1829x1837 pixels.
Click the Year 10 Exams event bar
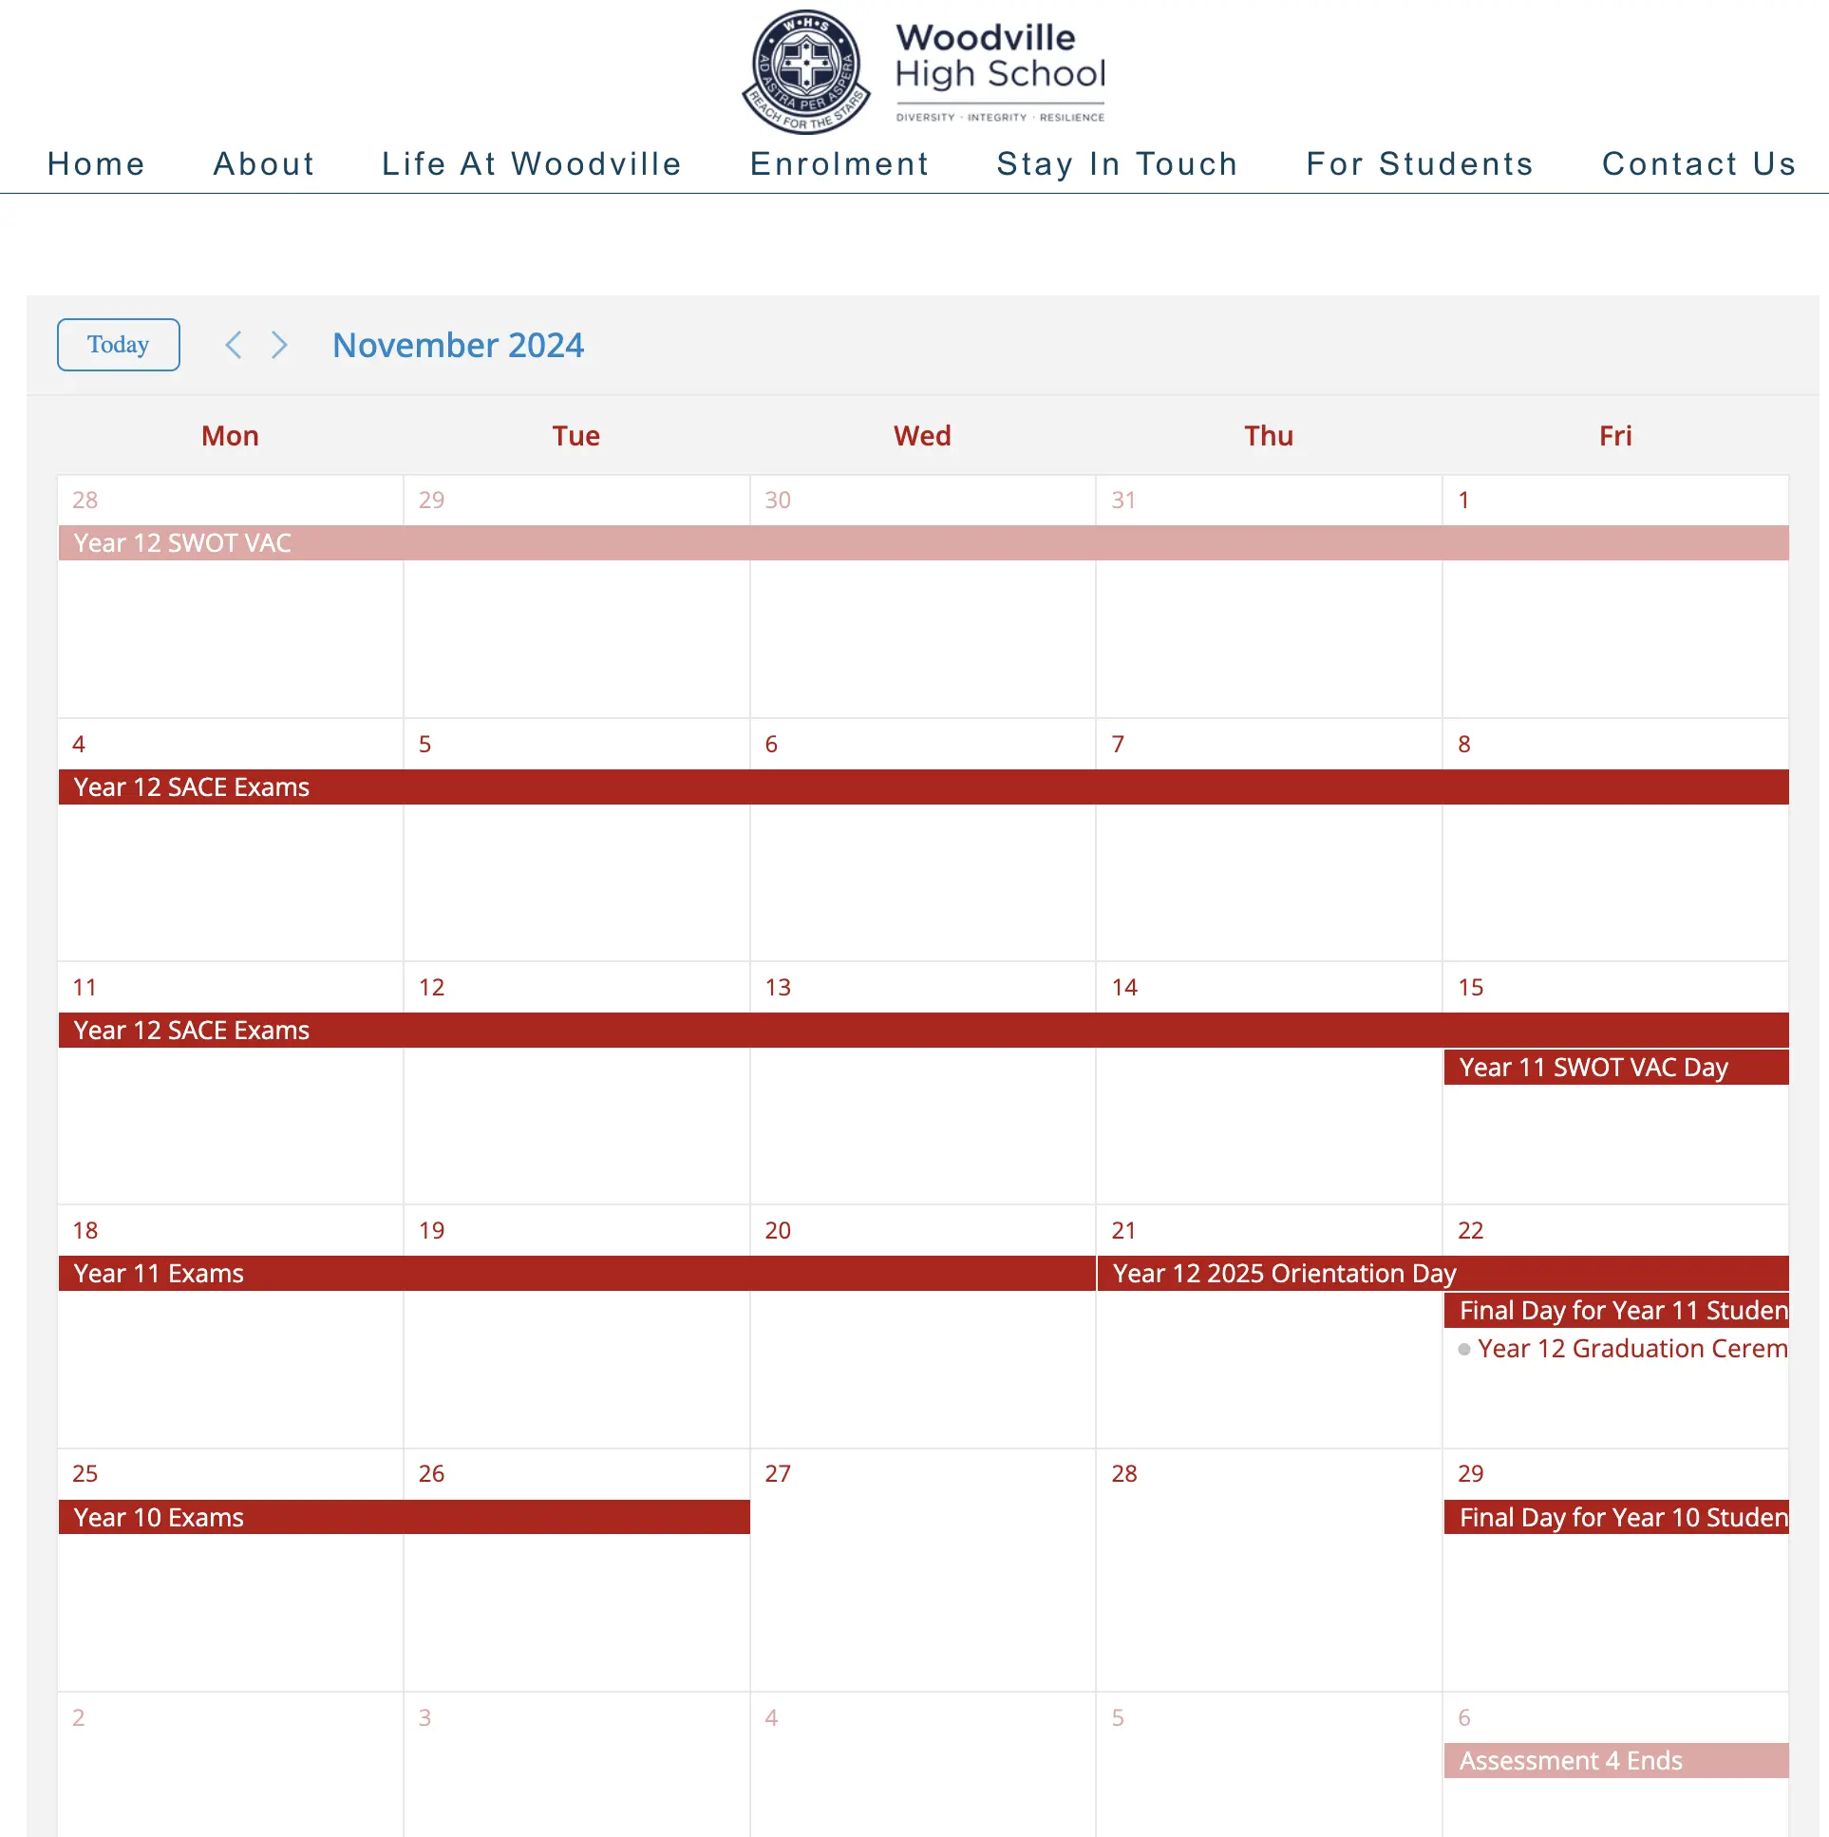pos(402,1517)
